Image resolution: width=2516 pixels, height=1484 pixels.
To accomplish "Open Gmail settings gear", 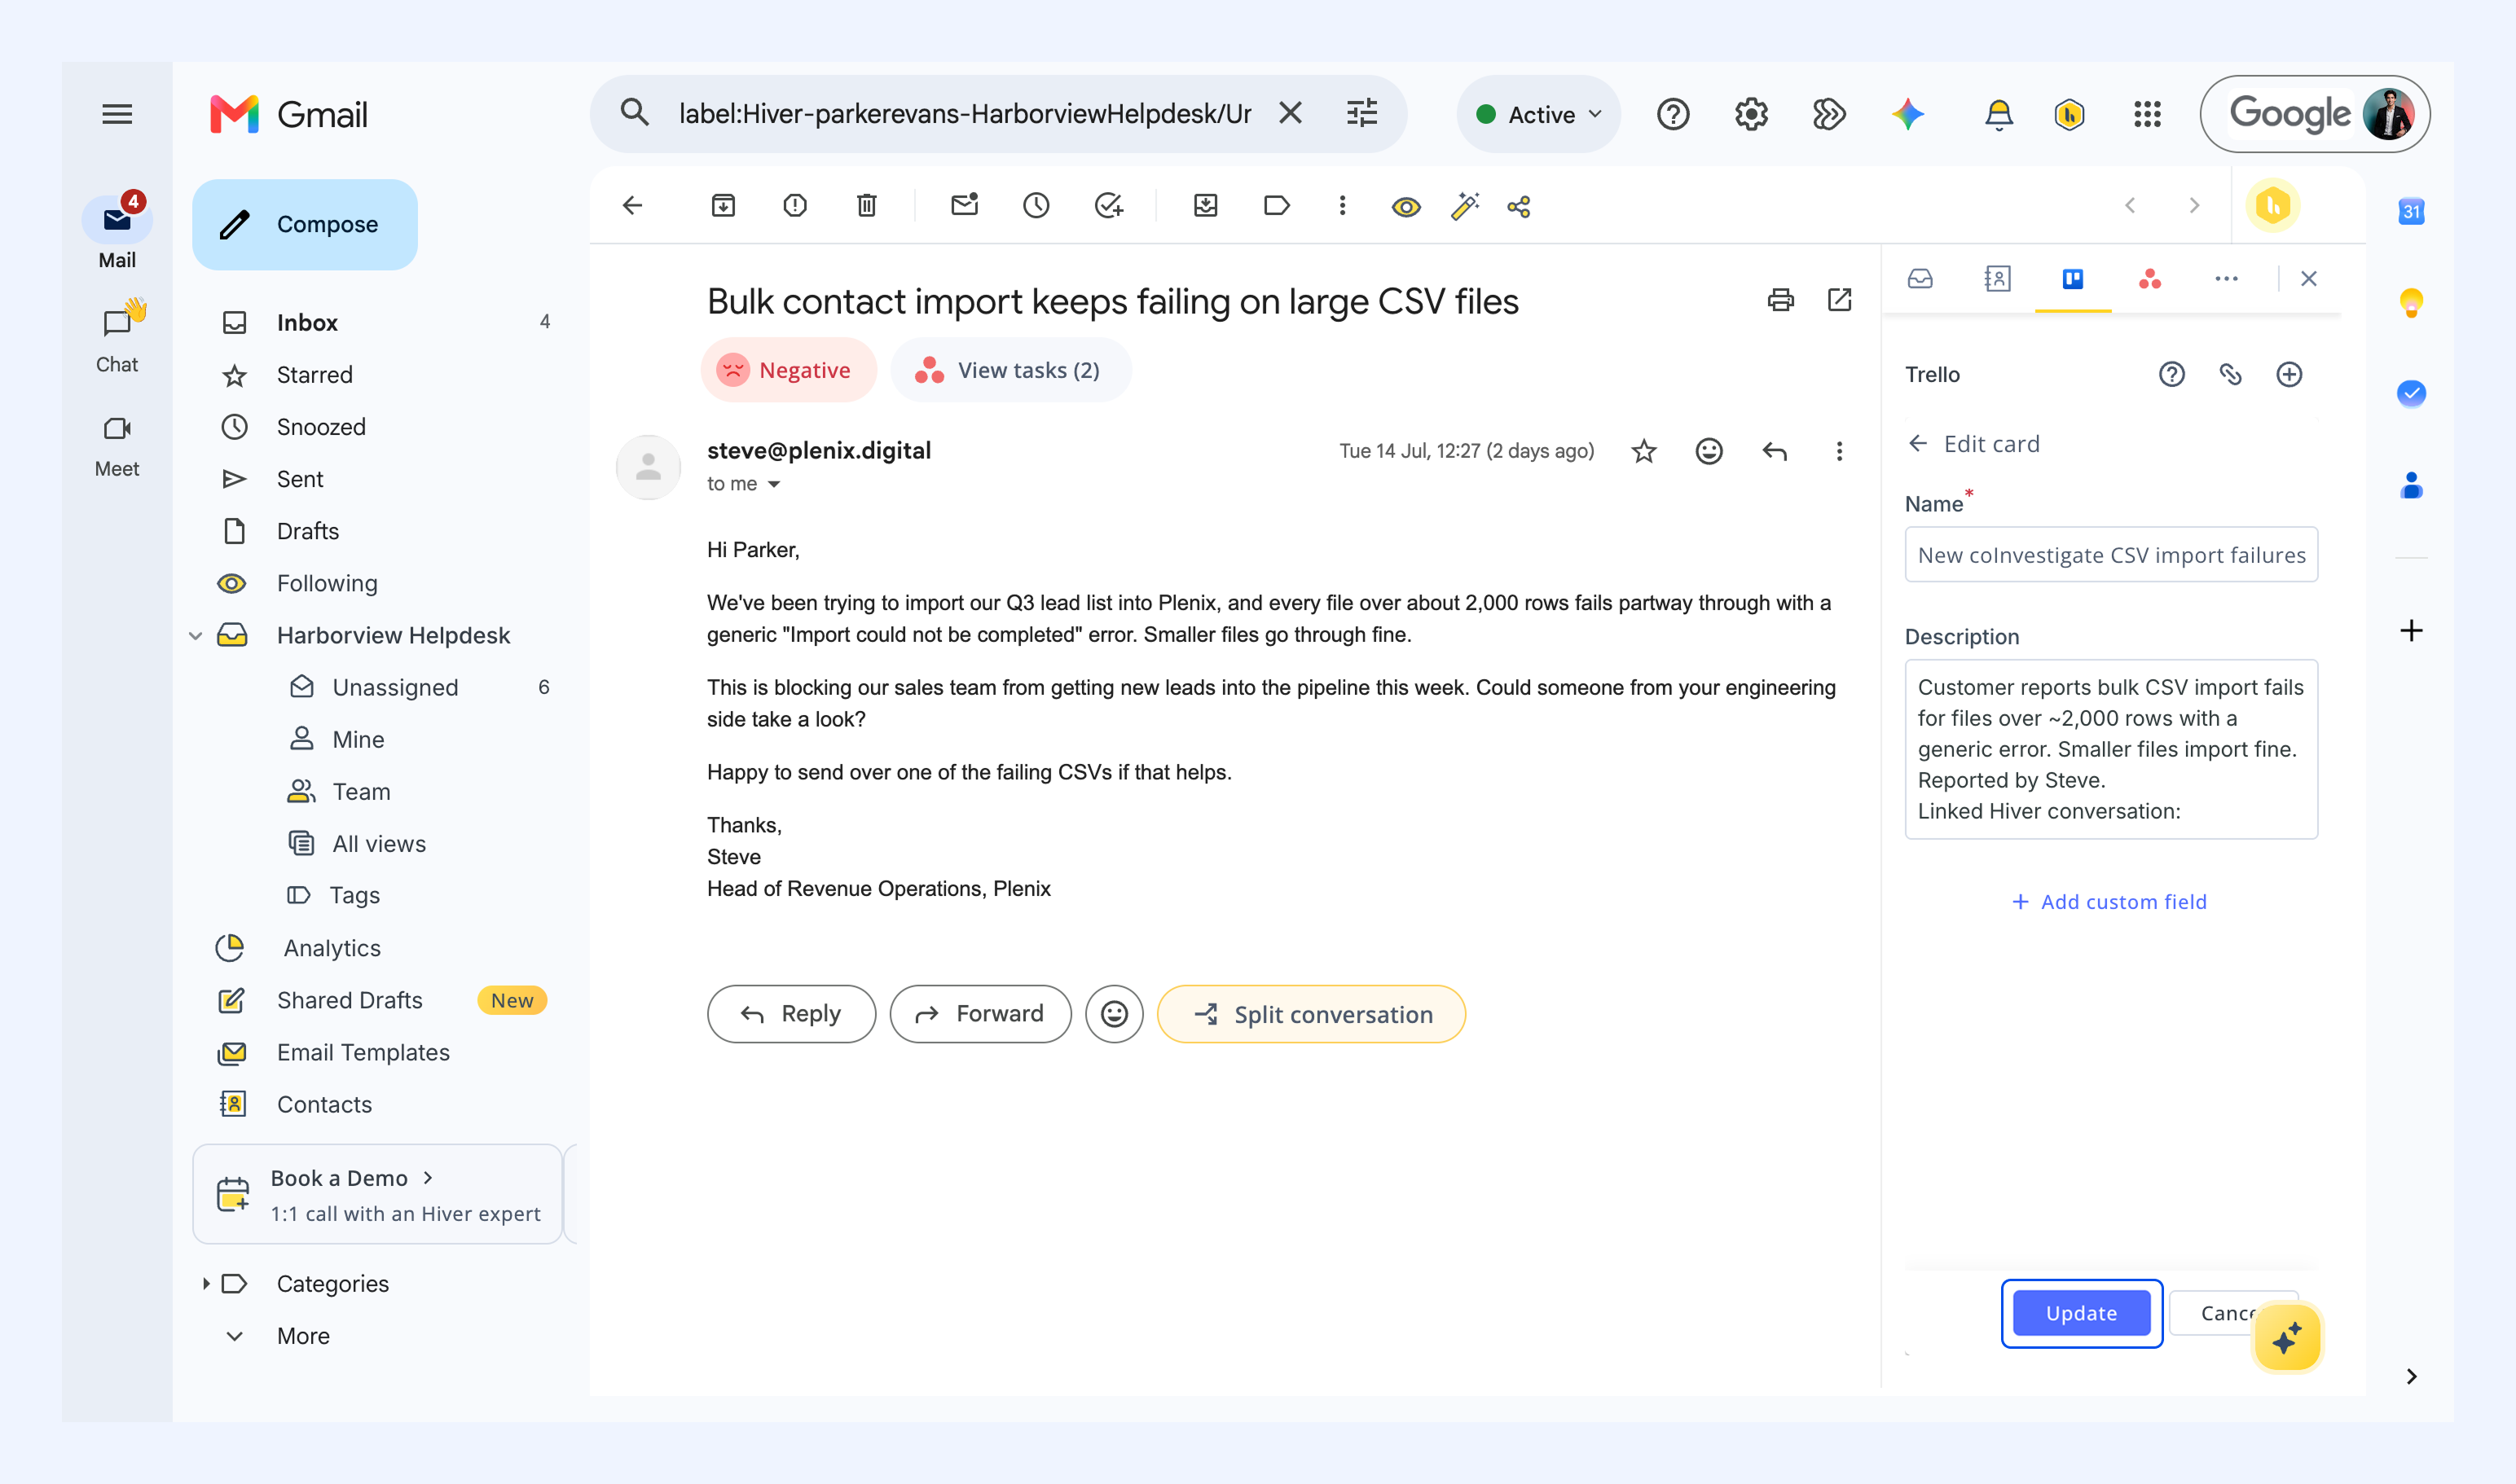I will click(x=1751, y=114).
